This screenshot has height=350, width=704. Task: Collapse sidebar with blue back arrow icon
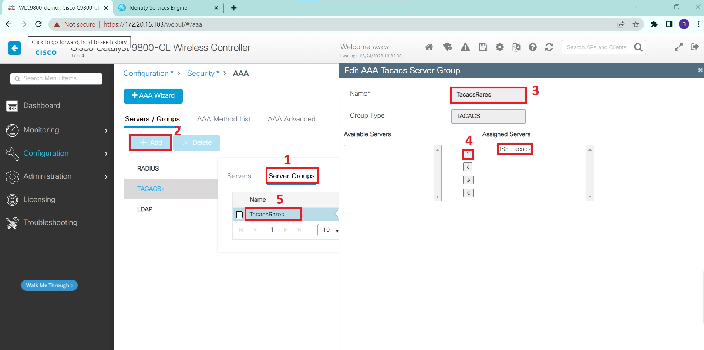coord(14,48)
